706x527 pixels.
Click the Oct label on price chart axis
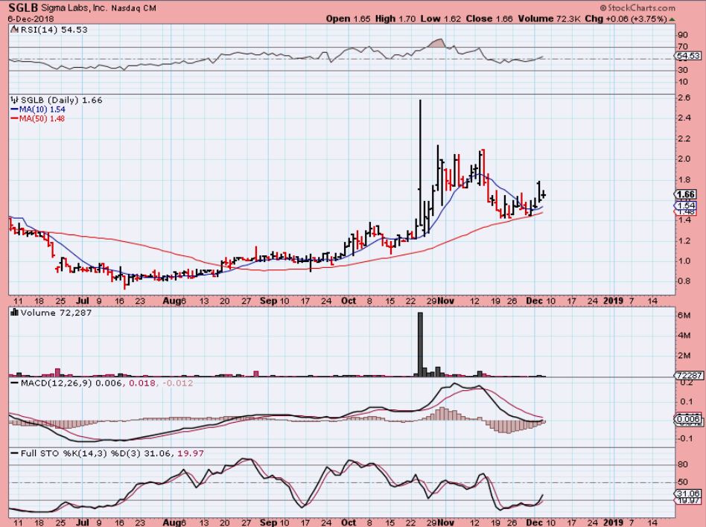[348, 301]
